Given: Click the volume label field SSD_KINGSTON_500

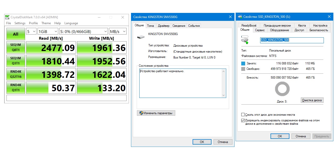Looking at the screenshot, I should [x=292, y=40].
